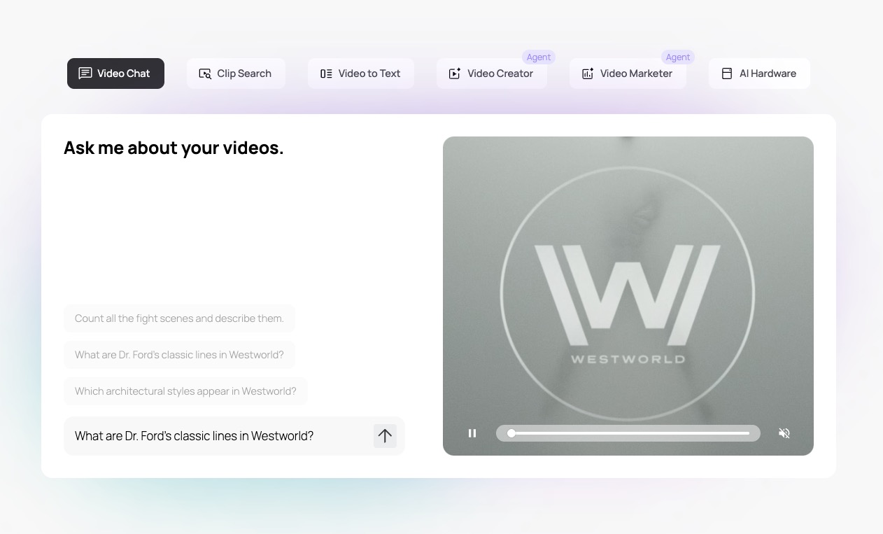Pick the 'Which architectural styles' suggestion

185,391
